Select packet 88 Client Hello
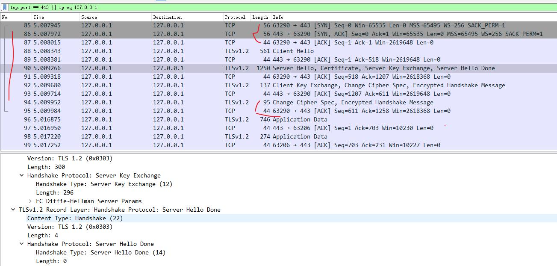557x266 pixels. pos(293,51)
